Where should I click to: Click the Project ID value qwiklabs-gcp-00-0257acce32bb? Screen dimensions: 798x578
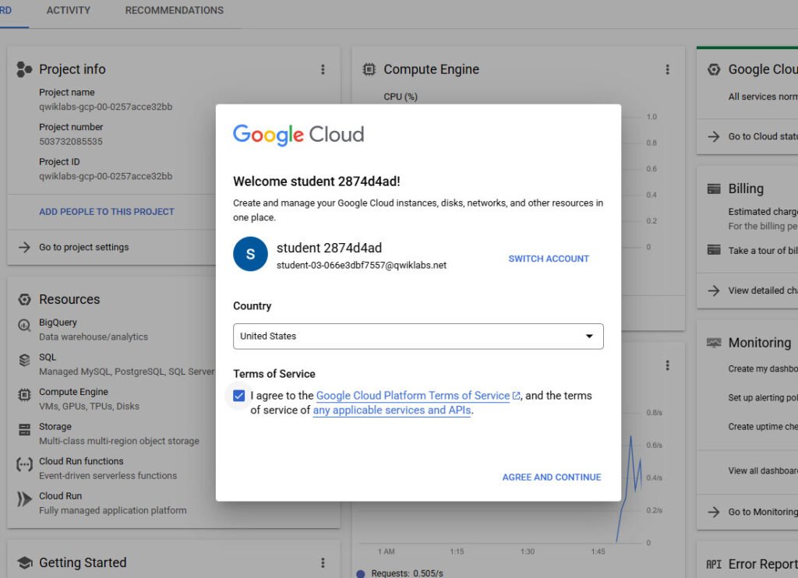(106, 177)
